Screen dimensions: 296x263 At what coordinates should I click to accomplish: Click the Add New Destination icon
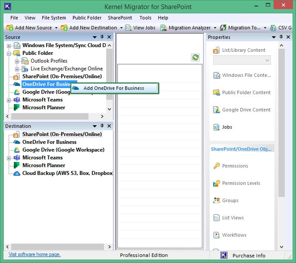[x=64, y=28]
